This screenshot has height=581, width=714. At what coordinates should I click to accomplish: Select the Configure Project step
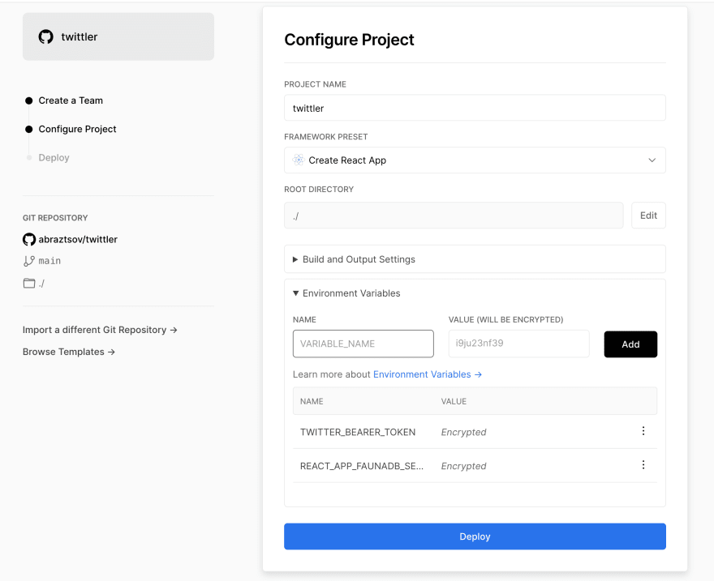[77, 129]
